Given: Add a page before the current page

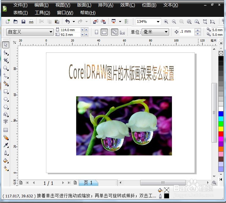Looking at the screenshot, I should click(x=21, y=183).
